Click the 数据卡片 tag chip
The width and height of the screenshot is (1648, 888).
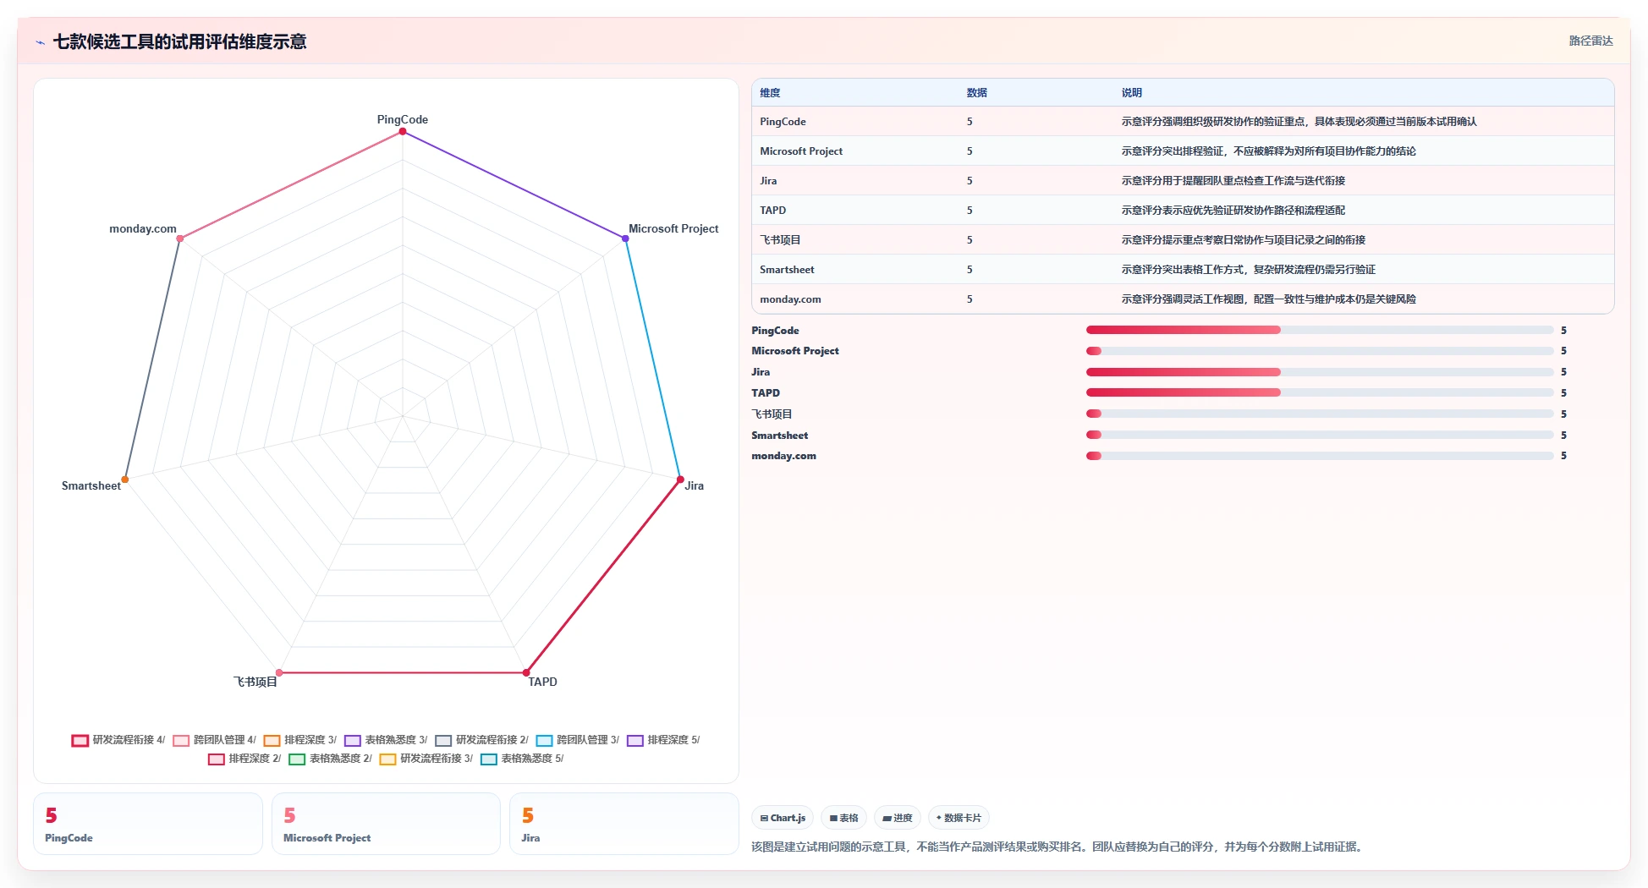pos(959,818)
